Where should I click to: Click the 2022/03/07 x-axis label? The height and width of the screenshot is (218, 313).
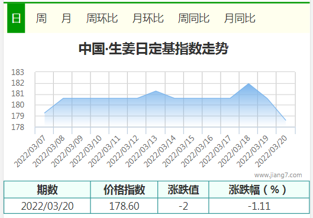[x=30, y=151]
